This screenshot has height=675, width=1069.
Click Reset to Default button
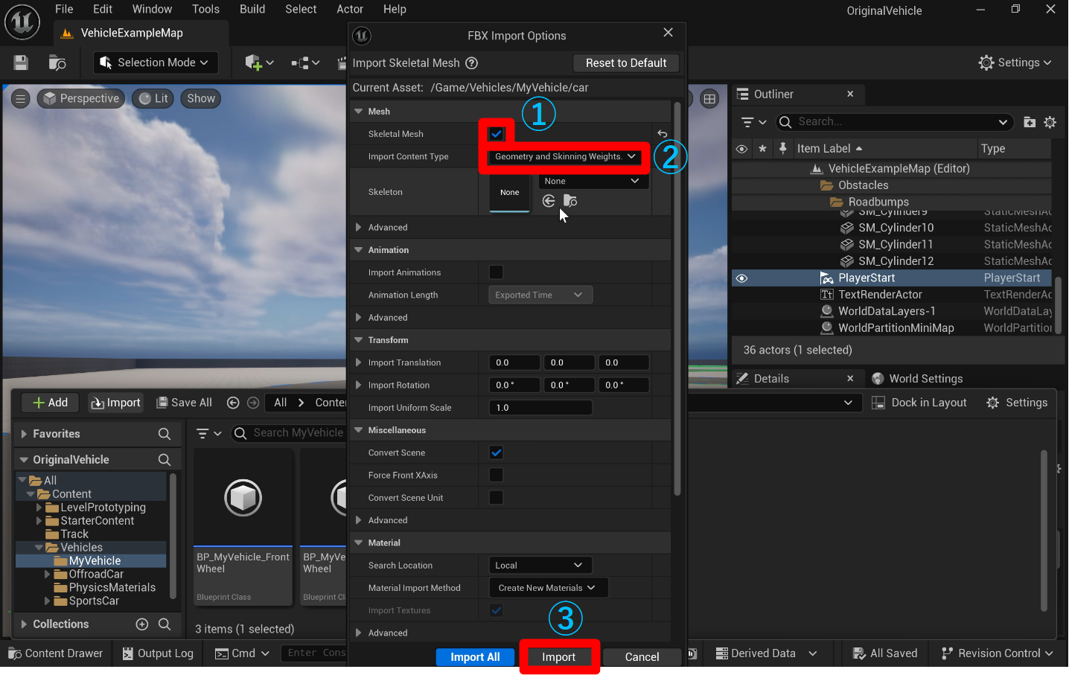pyautogui.click(x=626, y=63)
